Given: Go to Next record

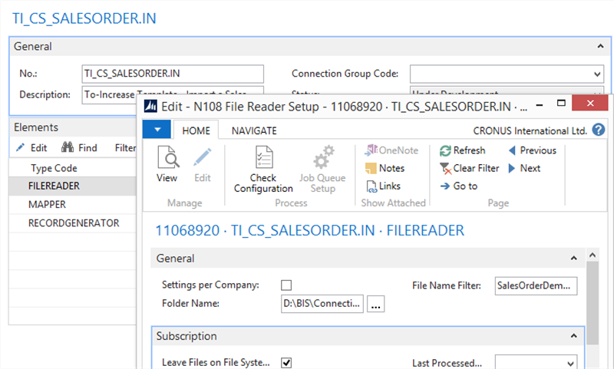Looking at the screenshot, I should (525, 168).
